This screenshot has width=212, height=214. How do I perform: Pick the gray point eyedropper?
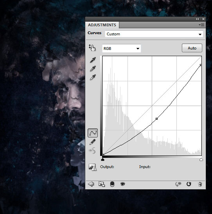click(x=93, y=69)
